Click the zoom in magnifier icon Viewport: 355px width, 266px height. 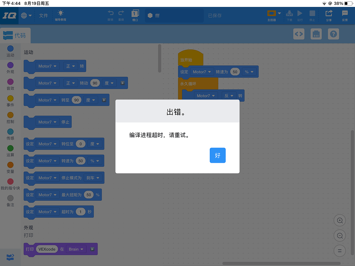point(340,220)
